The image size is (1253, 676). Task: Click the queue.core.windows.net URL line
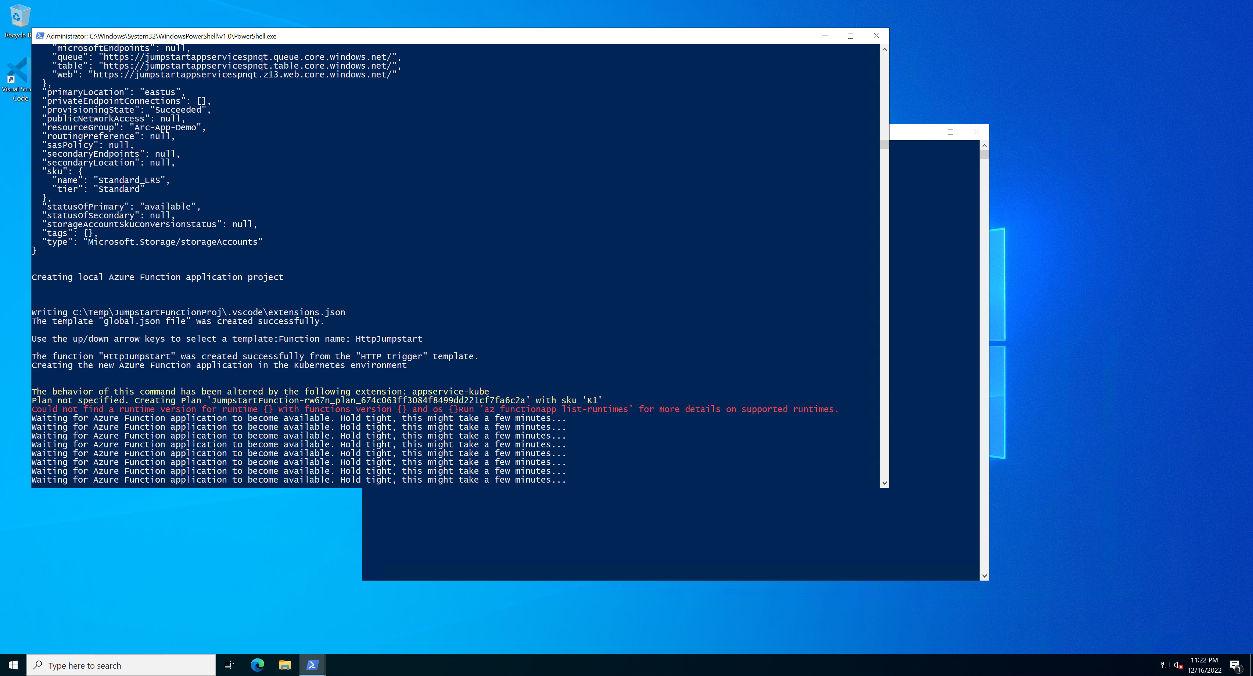tap(227, 57)
